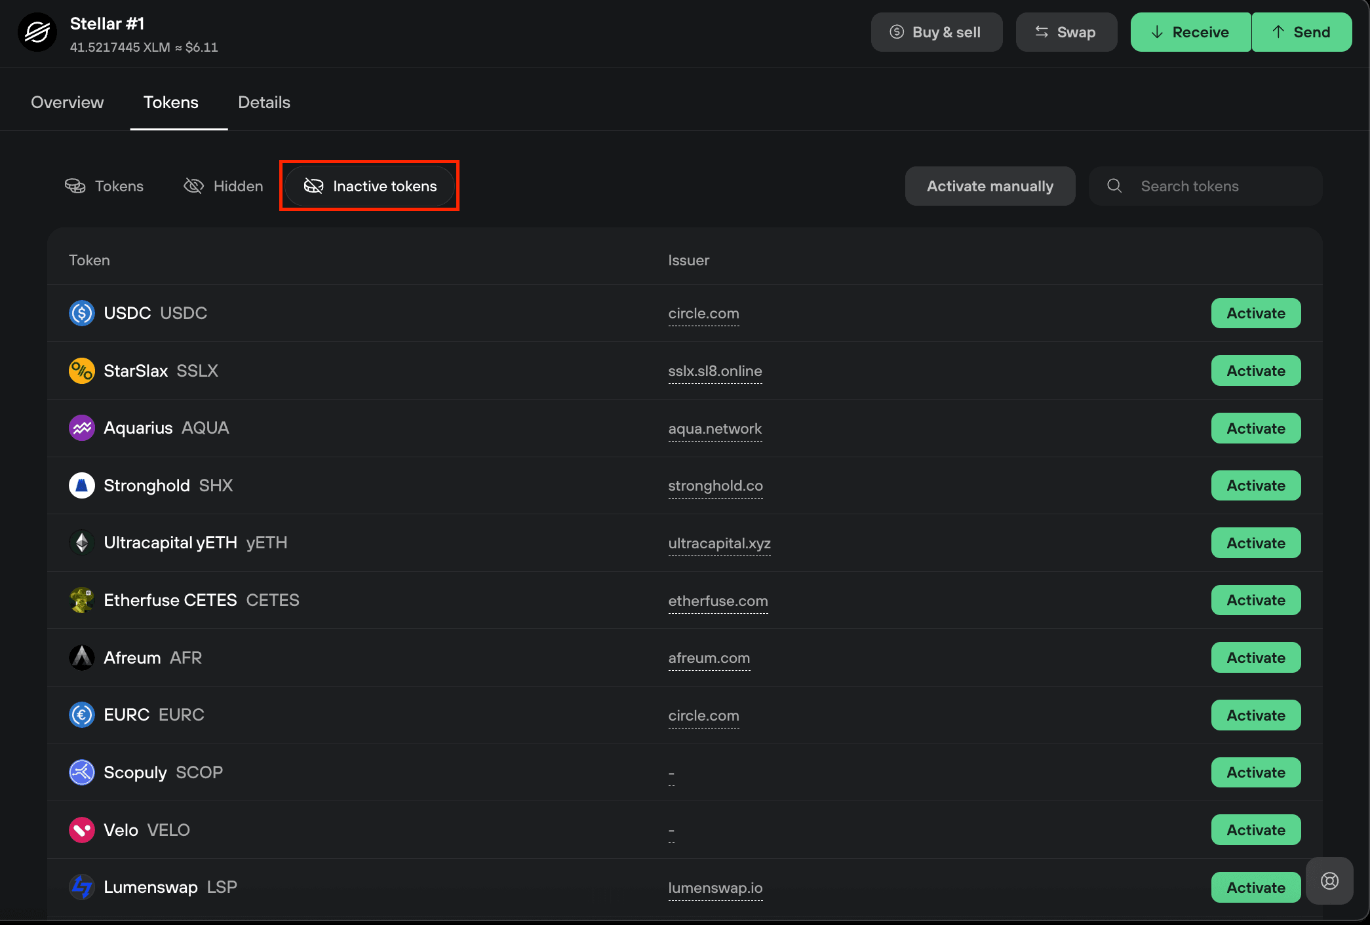Open EURC's circle.com issuer link
1370x925 pixels.
pos(703,716)
